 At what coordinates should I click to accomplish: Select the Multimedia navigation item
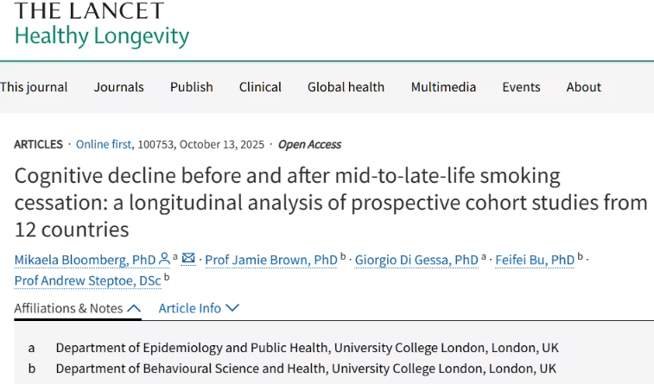(443, 87)
